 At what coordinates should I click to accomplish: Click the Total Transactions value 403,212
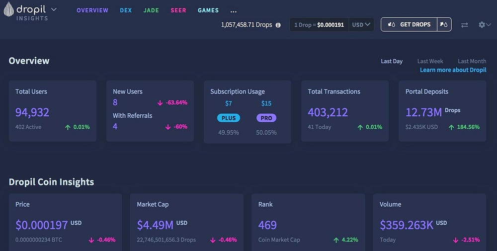tap(328, 112)
